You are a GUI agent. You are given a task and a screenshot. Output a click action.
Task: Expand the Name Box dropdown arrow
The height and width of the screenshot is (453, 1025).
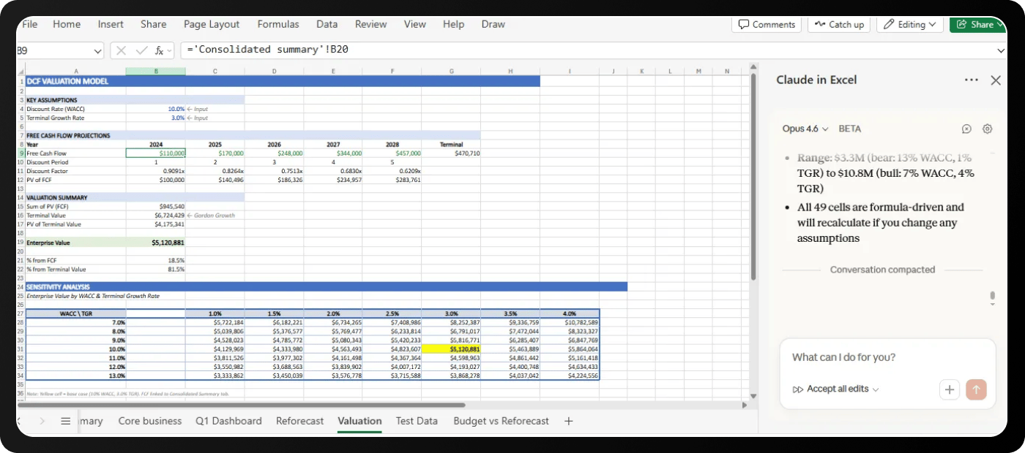coord(98,51)
